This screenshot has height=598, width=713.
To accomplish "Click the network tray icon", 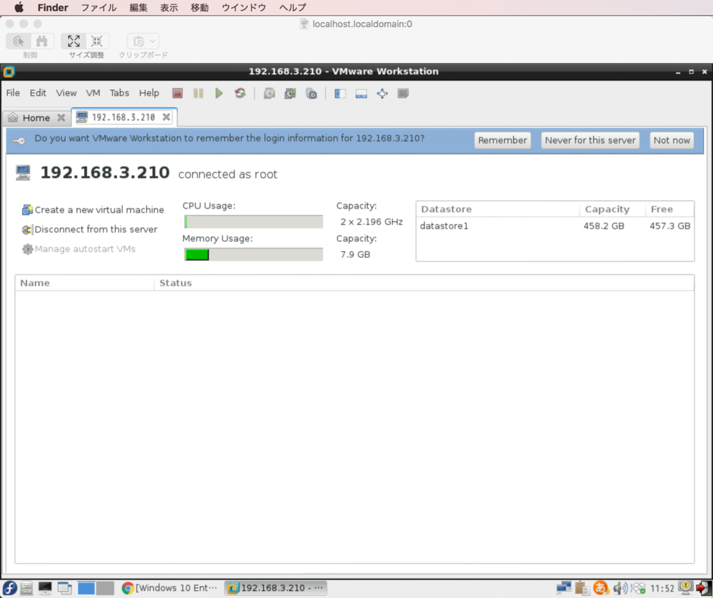I will pyautogui.click(x=564, y=588).
